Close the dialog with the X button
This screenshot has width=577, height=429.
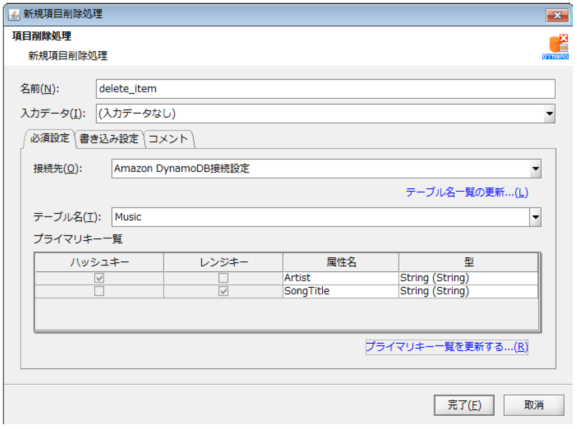click(556, 15)
